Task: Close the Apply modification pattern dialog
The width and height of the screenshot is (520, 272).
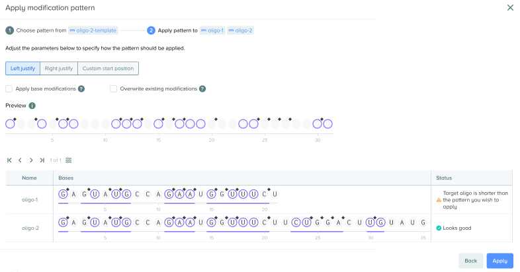Action: click(510, 8)
